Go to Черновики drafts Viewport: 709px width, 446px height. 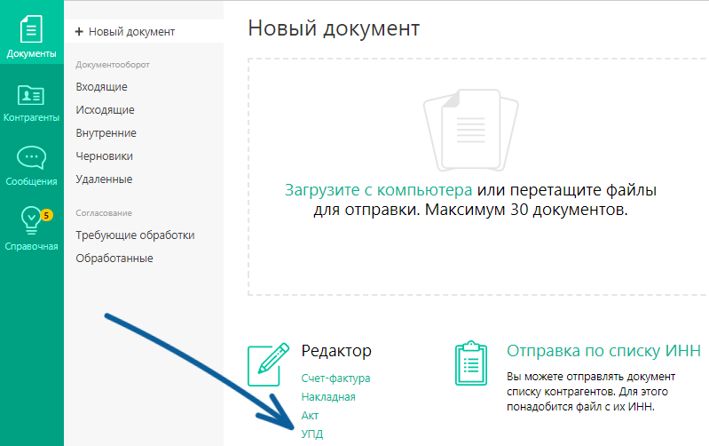pos(104,155)
